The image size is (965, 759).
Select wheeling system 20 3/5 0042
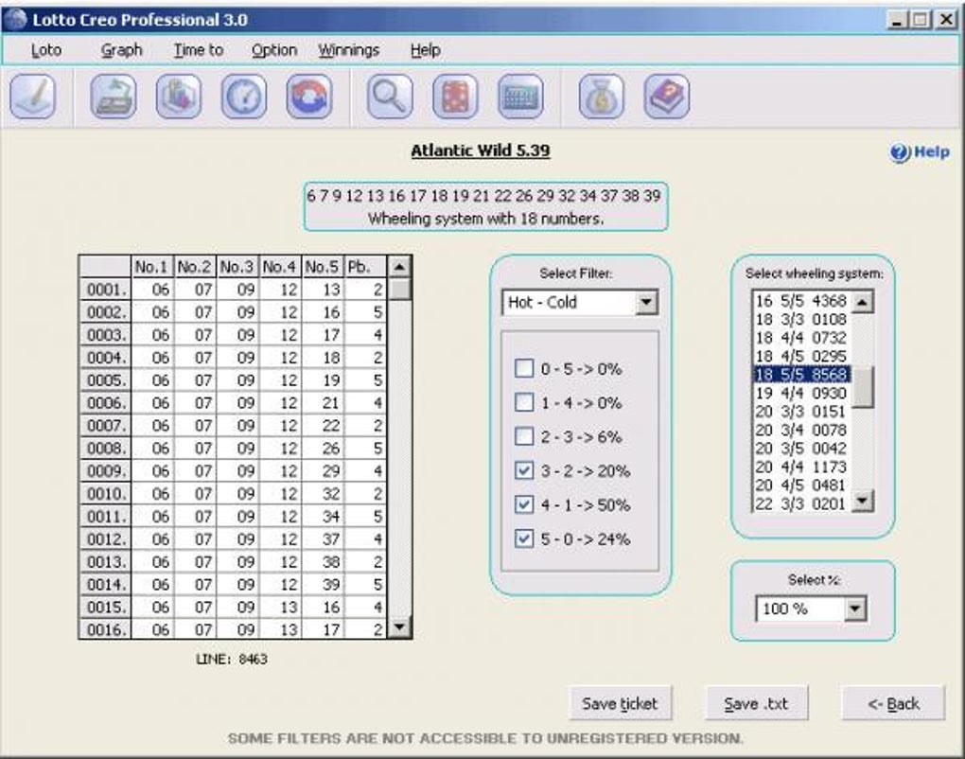(x=800, y=449)
